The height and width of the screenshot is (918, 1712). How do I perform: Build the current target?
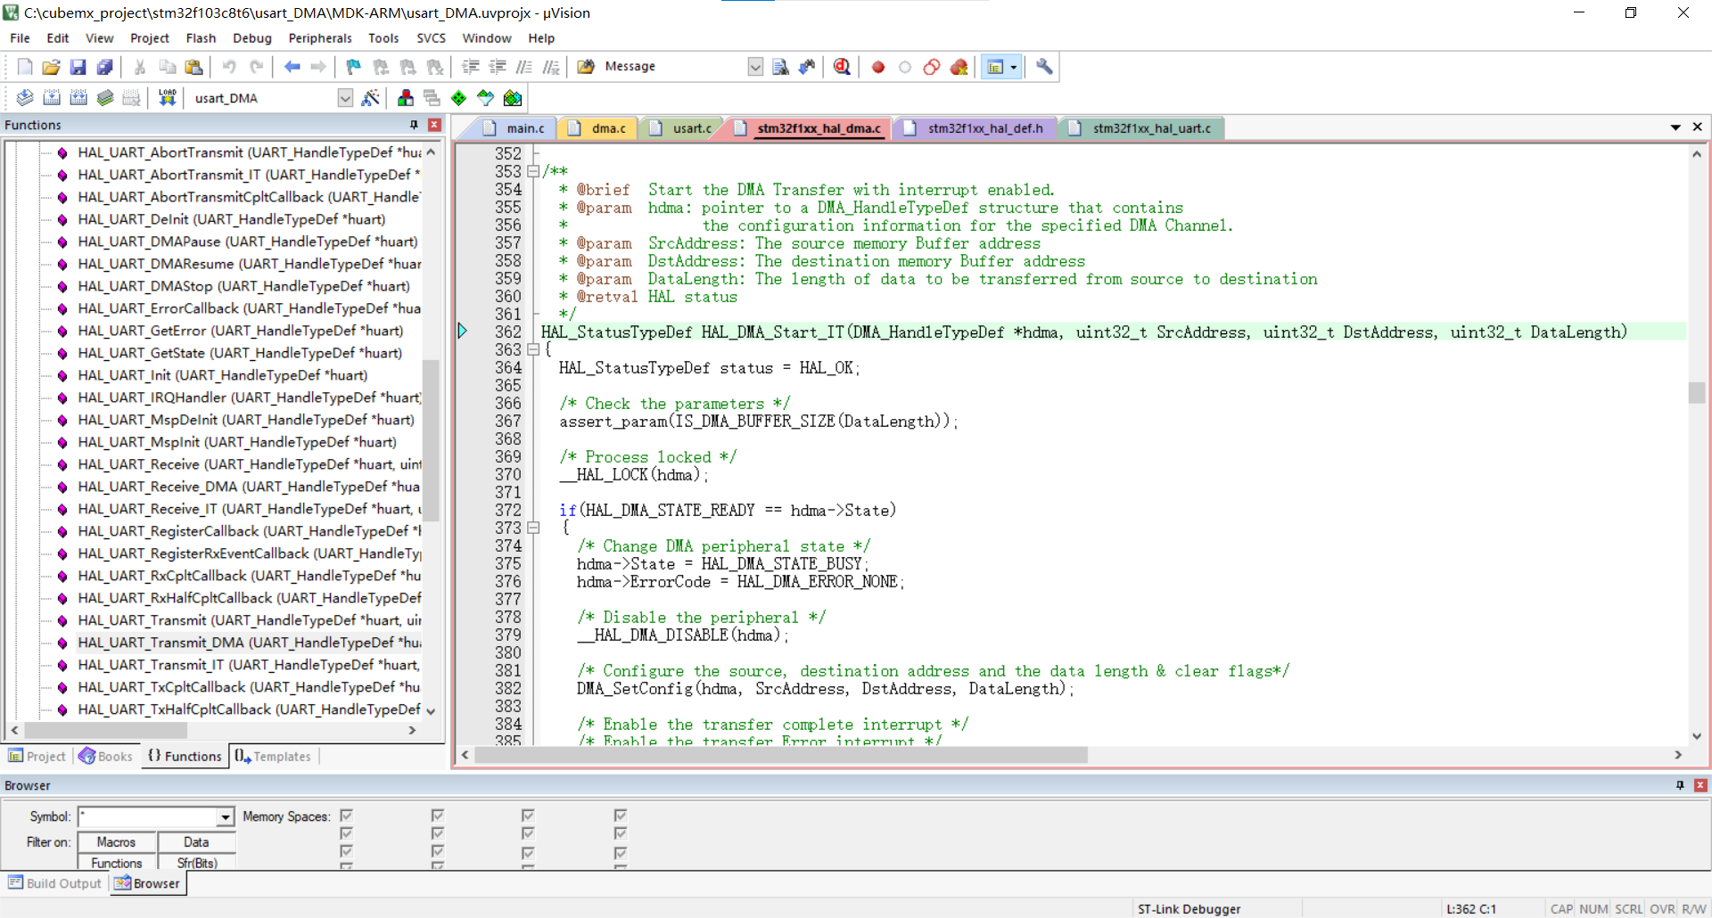52,98
